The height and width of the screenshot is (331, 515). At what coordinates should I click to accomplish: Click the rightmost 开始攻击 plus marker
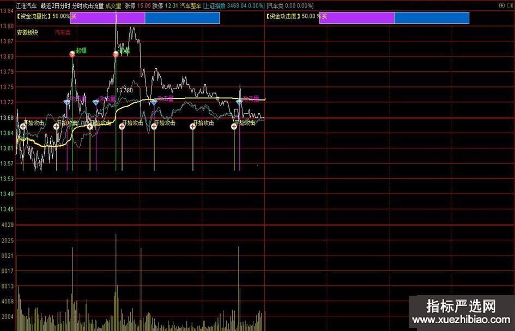click(234, 126)
